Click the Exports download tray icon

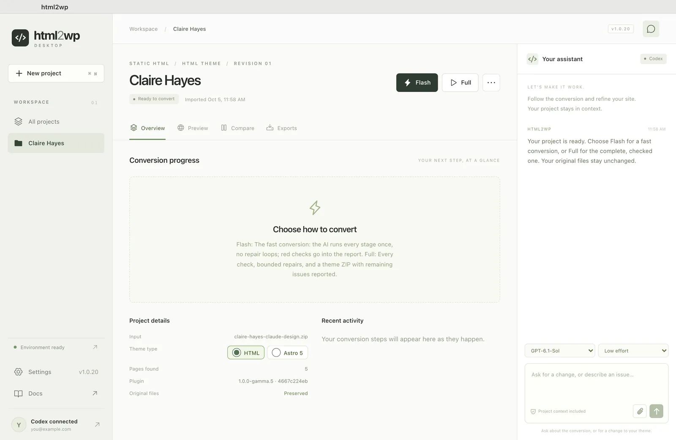point(270,127)
